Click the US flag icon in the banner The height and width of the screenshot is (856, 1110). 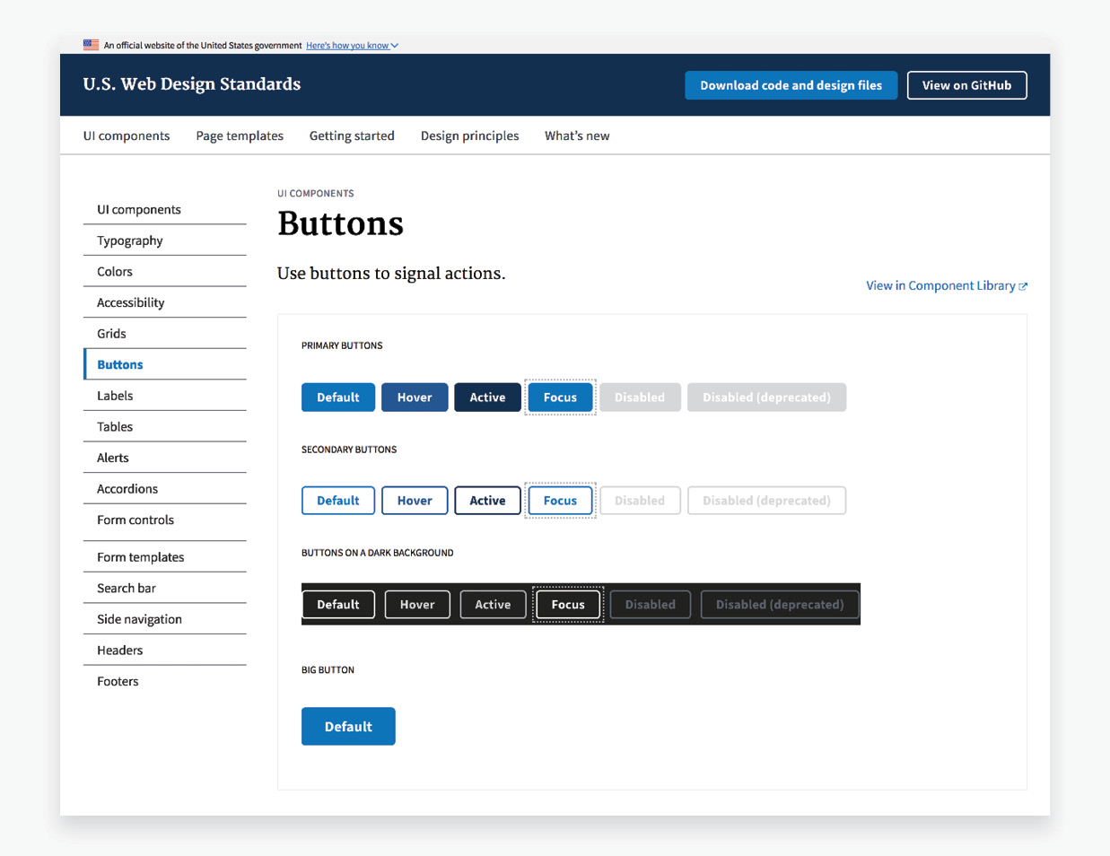91,45
